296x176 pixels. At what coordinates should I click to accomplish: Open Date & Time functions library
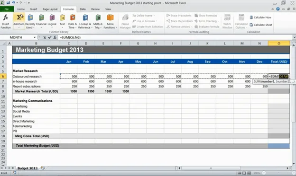coord(73,21)
